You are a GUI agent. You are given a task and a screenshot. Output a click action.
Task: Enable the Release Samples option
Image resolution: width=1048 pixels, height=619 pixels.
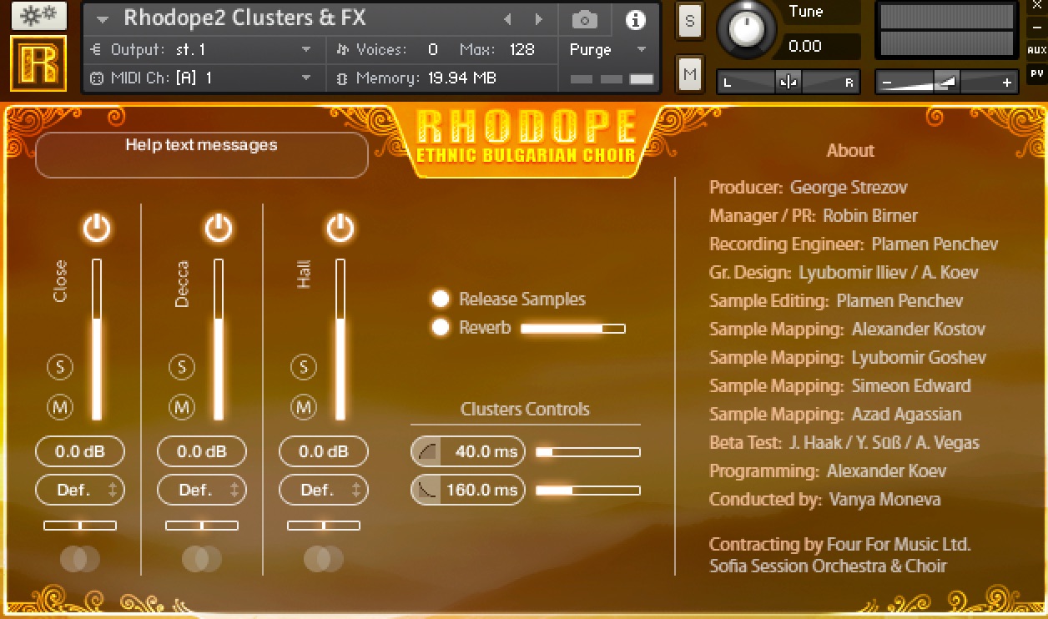pyautogui.click(x=441, y=299)
